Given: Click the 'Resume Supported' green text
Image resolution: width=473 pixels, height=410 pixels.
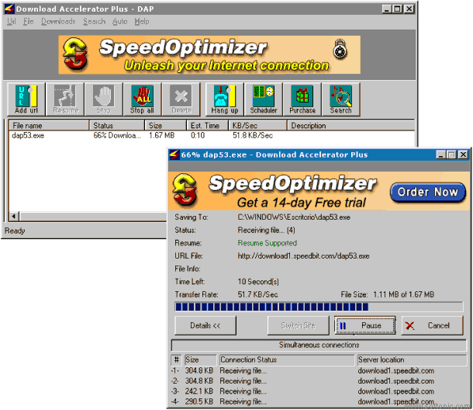Looking at the screenshot, I should pyautogui.click(x=268, y=243).
